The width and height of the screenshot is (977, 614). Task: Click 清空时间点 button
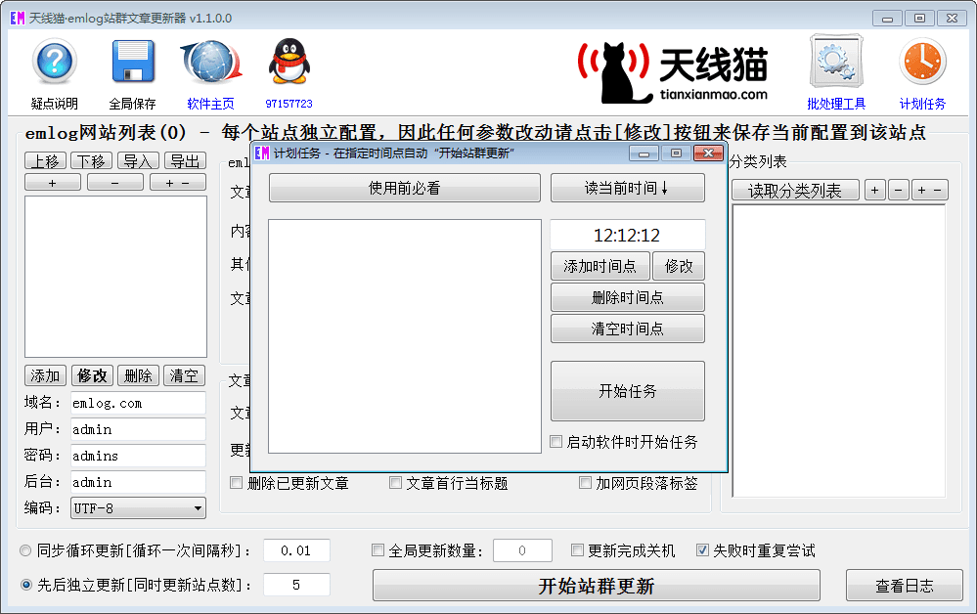[x=628, y=329]
